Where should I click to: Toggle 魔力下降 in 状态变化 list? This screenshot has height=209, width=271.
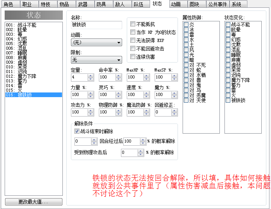(228, 80)
